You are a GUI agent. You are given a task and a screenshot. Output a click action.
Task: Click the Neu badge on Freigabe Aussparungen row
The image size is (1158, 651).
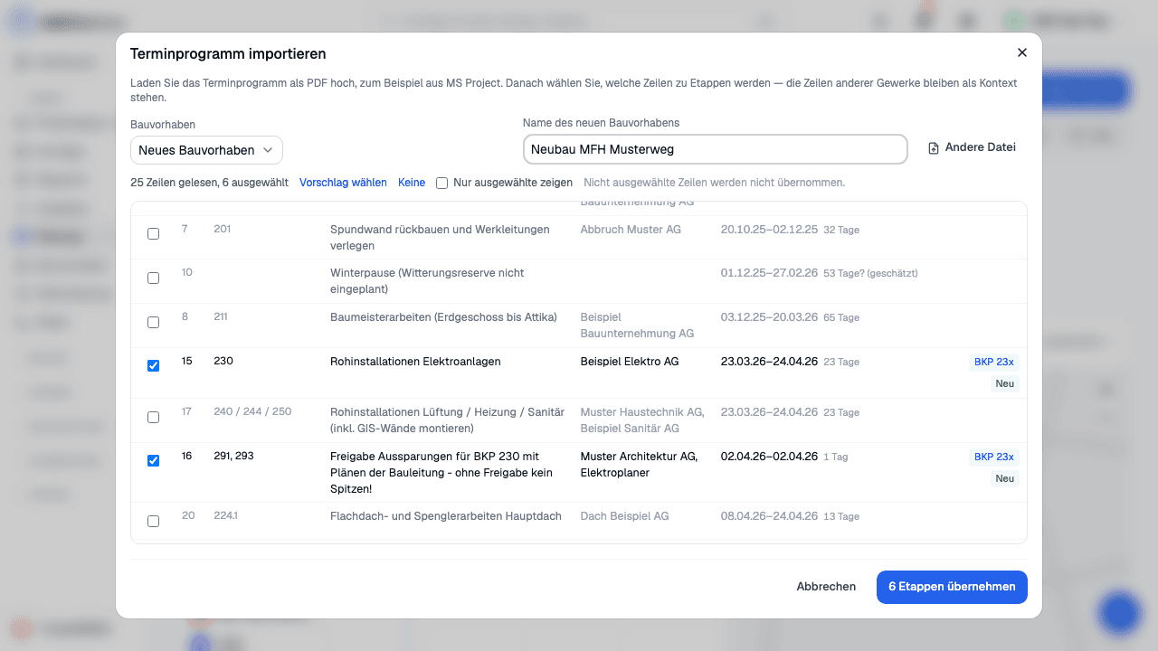click(1004, 478)
